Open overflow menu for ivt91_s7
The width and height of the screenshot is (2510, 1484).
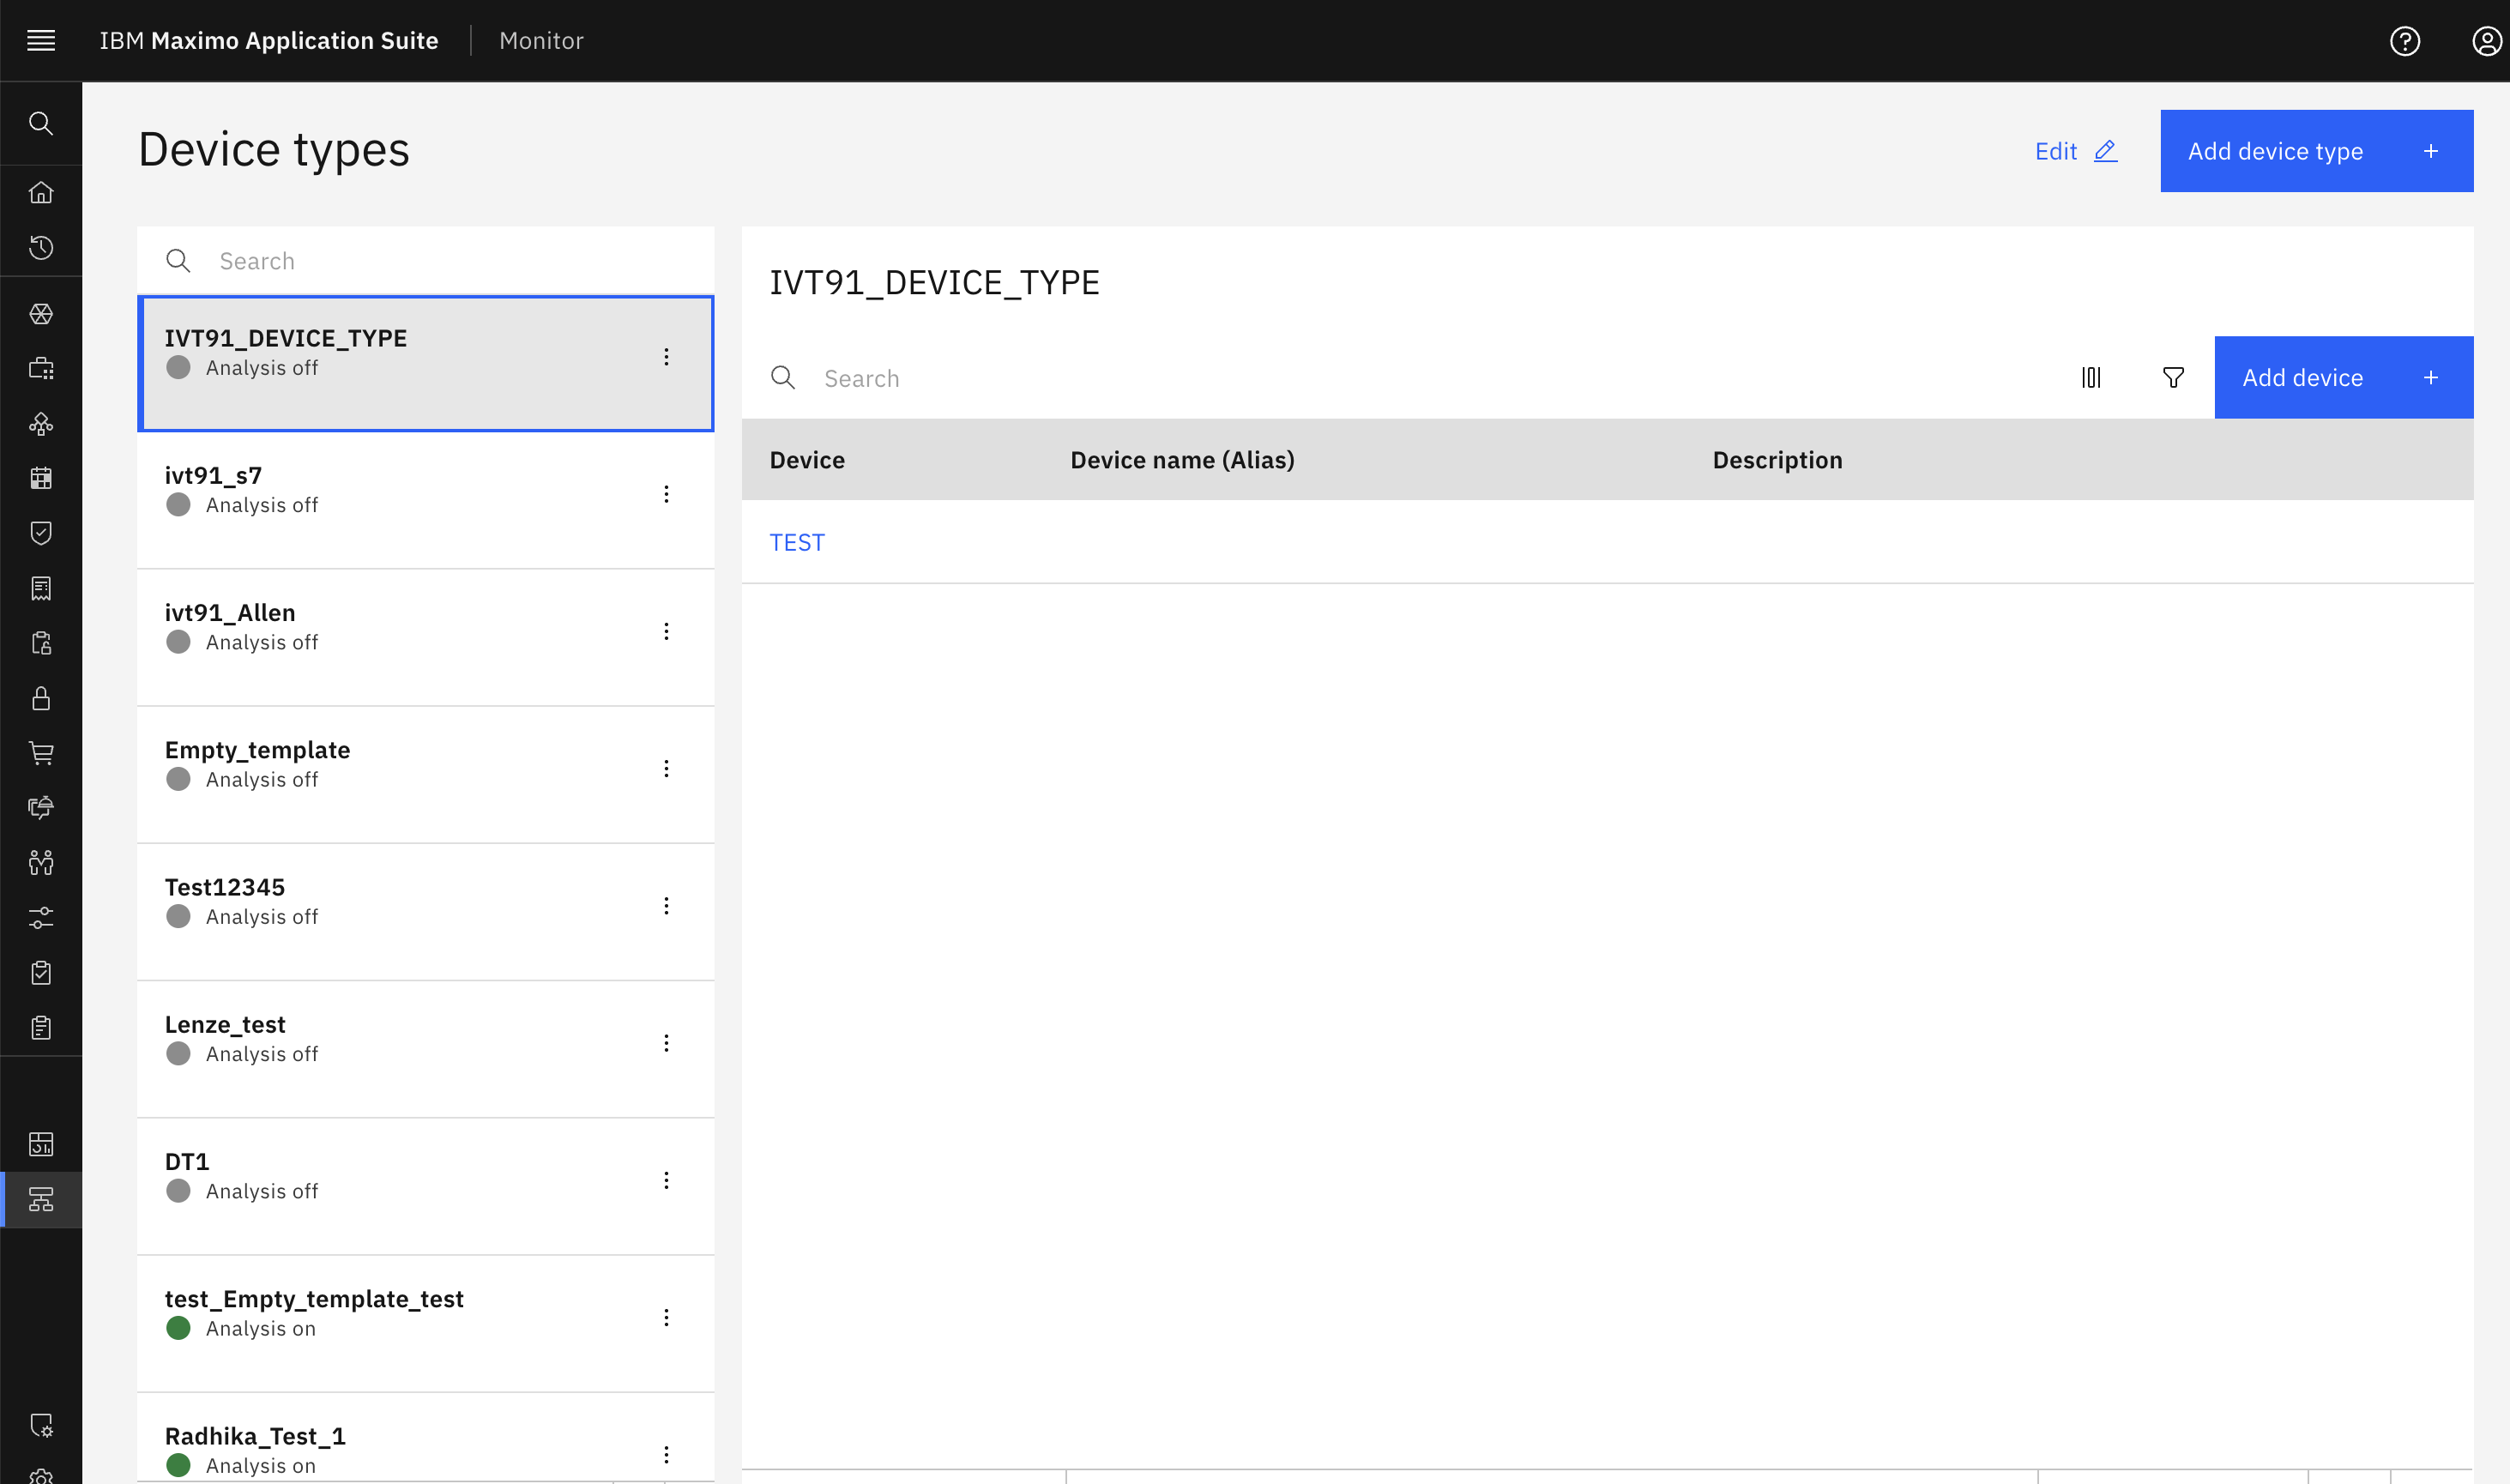tap(666, 494)
